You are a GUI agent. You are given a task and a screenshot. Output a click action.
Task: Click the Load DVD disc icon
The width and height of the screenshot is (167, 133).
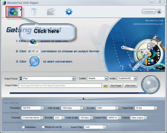click(x=13, y=12)
